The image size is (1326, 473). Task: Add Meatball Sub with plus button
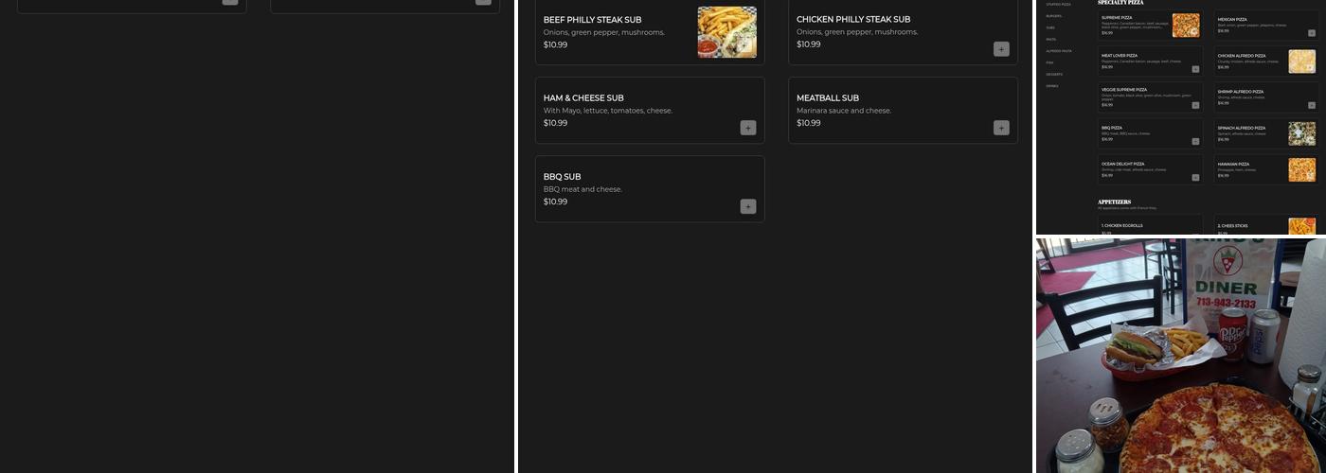1001,128
